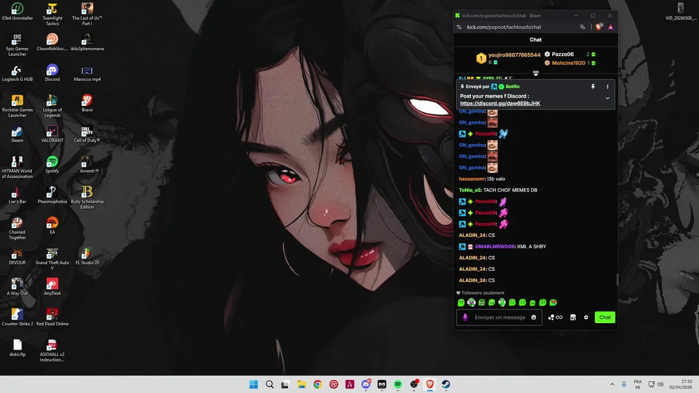Image resolution: width=699 pixels, height=393 pixels.
Task: Open Discord desktop shortcut
Action: tap(52, 73)
